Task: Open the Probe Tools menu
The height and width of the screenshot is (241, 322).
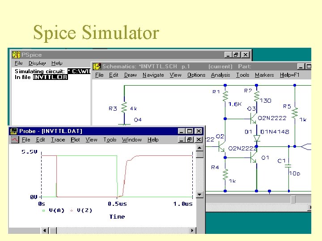Action: tap(110, 140)
